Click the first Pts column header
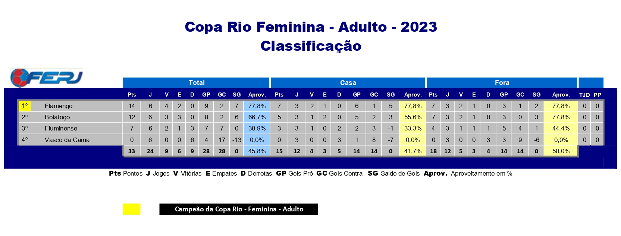Image resolution: width=621 pixels, height=236 pixels. [x=132, y=95]
